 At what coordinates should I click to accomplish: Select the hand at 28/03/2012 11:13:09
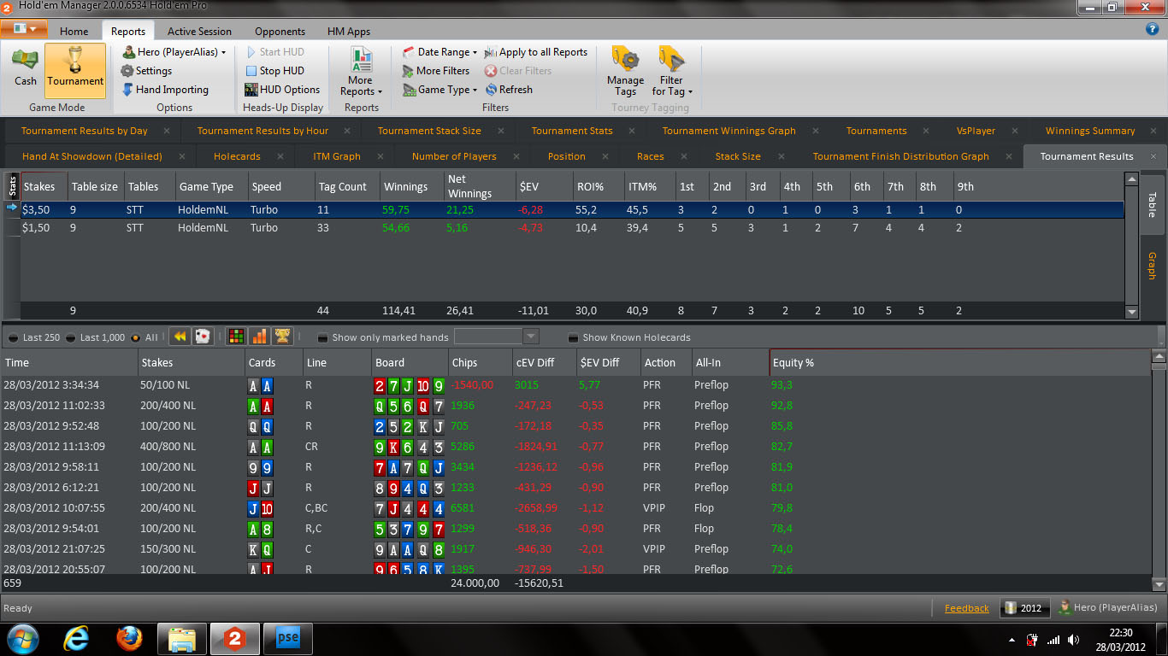(x=576, y=447)
